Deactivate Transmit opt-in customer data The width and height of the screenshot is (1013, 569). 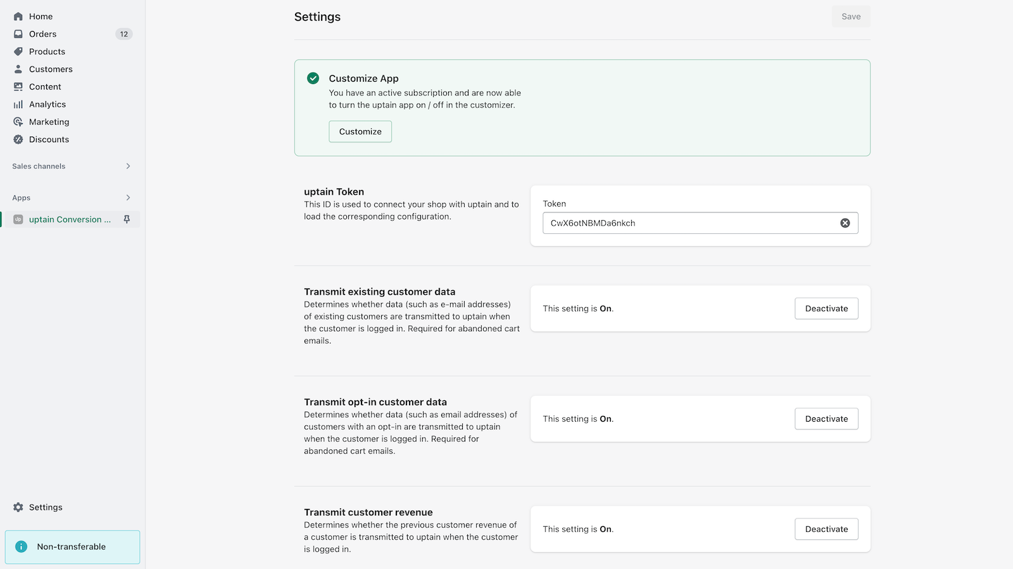pos(826,419)
